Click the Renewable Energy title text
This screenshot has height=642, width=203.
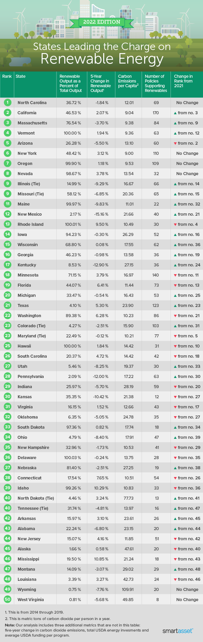click(102, 59)
